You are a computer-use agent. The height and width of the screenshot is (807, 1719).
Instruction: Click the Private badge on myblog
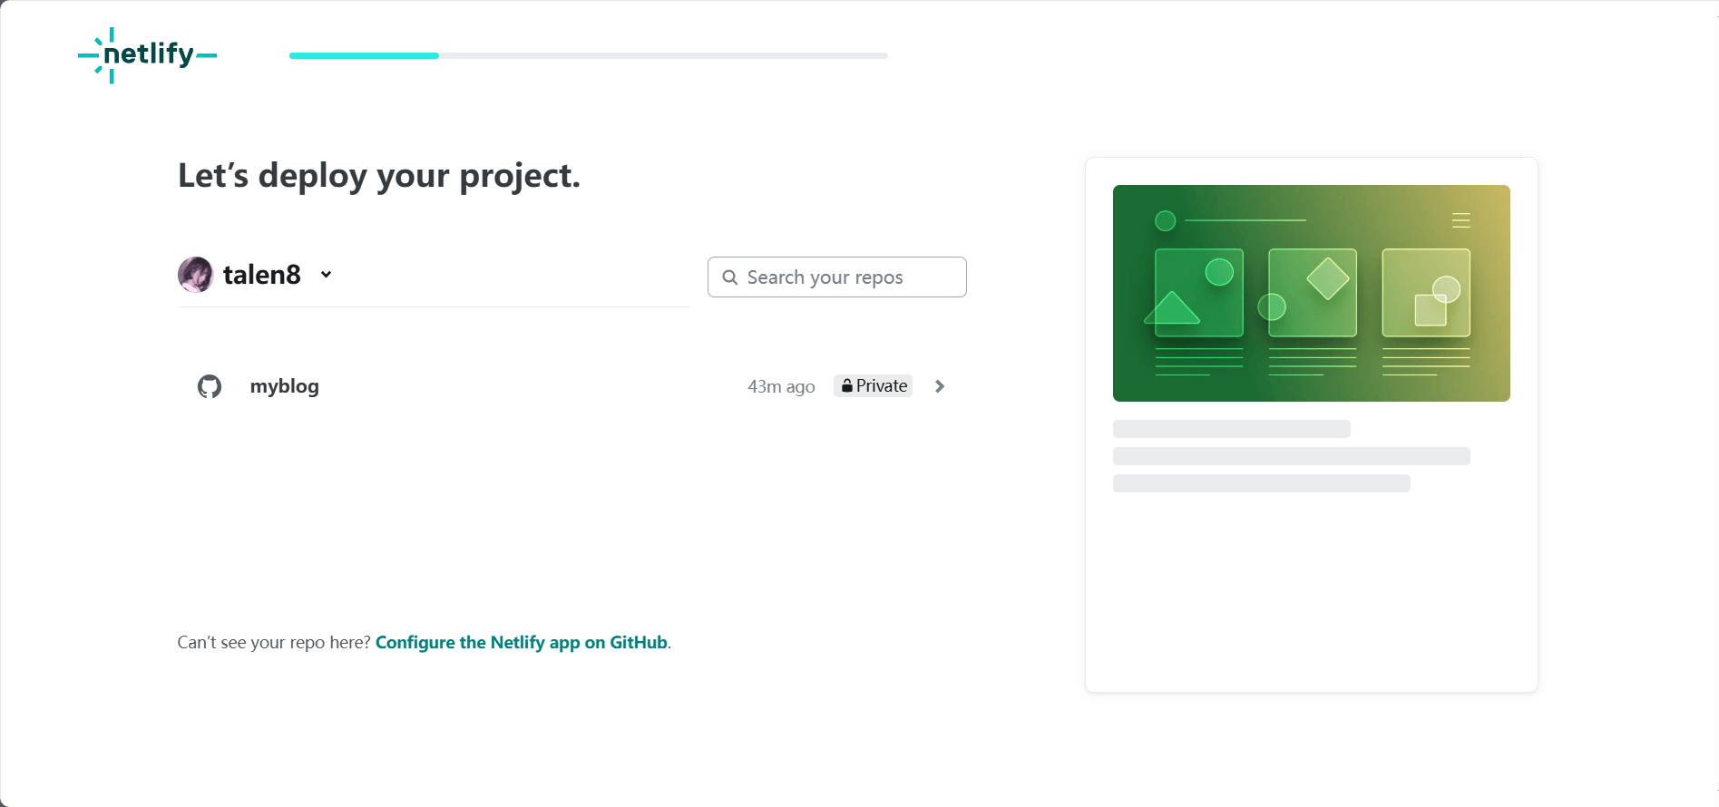point(874,386)
